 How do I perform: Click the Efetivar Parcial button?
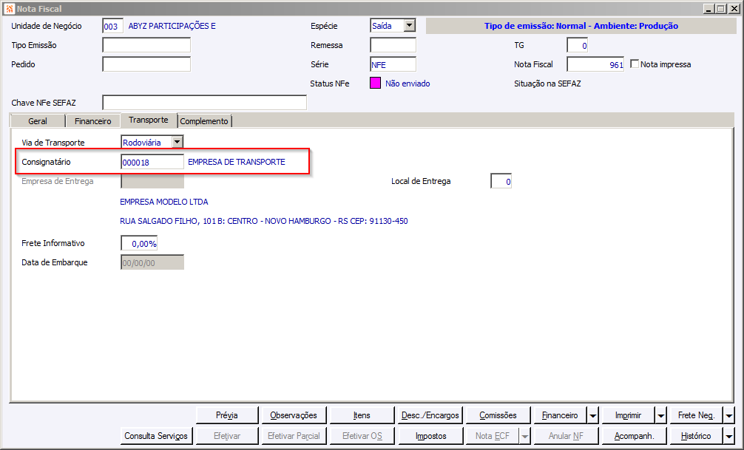pyautogui.click(x=294, y=436)
